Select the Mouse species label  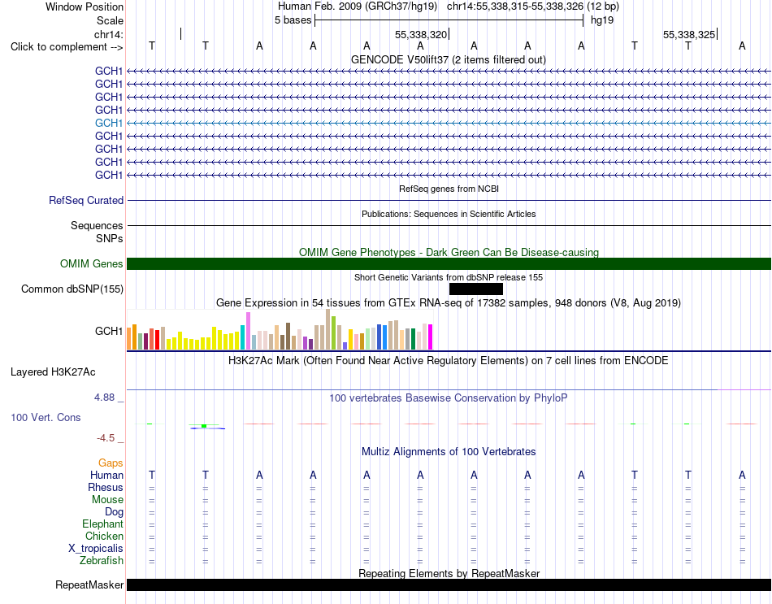pos(107,500)
